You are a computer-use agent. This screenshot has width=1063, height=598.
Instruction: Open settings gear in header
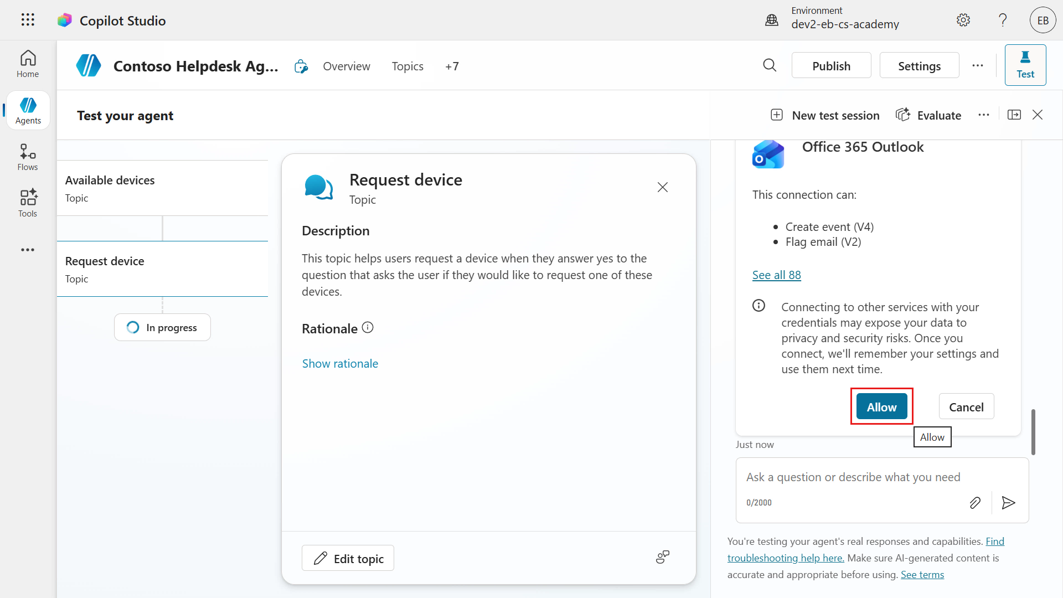point(963,20)
